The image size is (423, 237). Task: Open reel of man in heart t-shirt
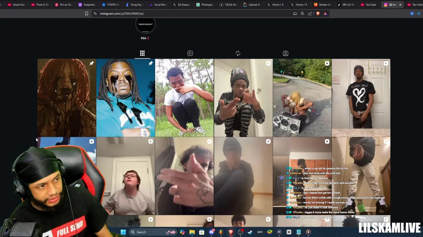click(361, 98)
